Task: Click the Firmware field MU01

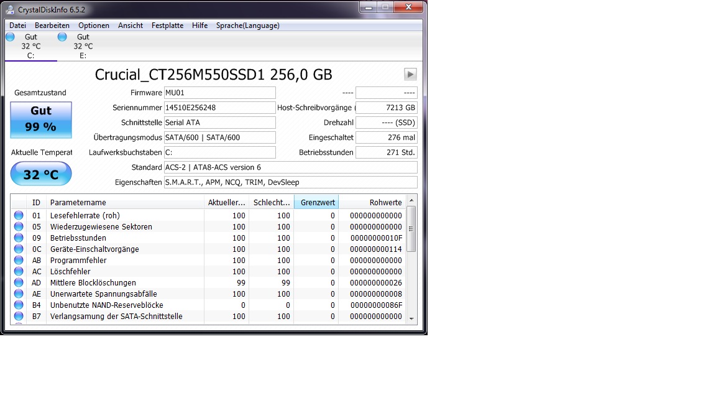Action: coord(219,93)
